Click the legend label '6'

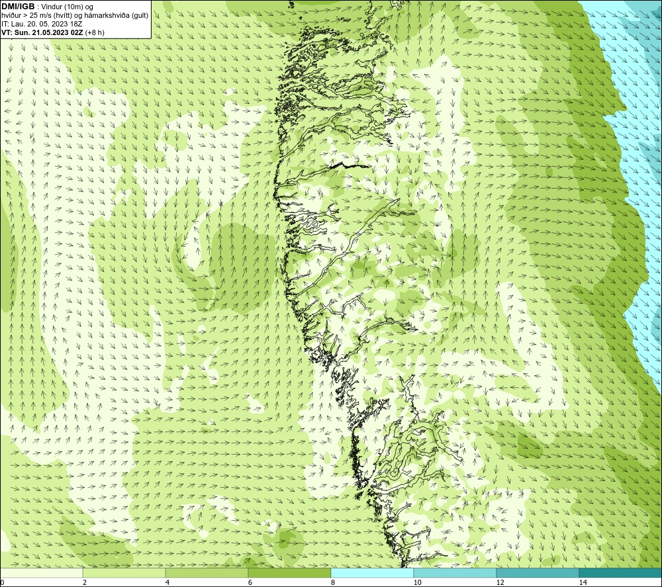pyautogui.click(x=250, y=582)
